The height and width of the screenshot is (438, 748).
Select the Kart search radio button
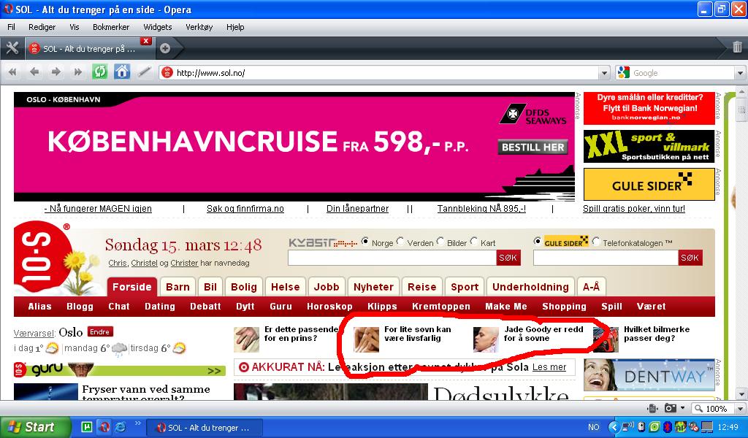[473, 242]
